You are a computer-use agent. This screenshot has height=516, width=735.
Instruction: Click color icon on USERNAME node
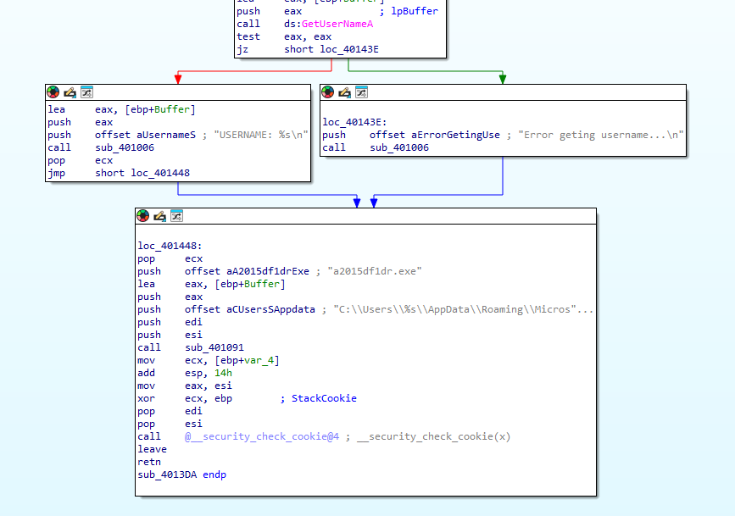point(53,92)
